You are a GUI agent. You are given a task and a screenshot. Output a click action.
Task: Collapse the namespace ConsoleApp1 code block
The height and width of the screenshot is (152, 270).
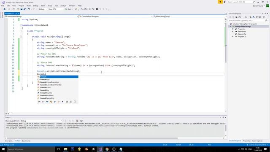(x=21, y=25)
